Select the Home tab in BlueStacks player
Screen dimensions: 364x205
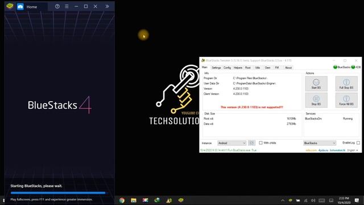click(x=32, y=7)
